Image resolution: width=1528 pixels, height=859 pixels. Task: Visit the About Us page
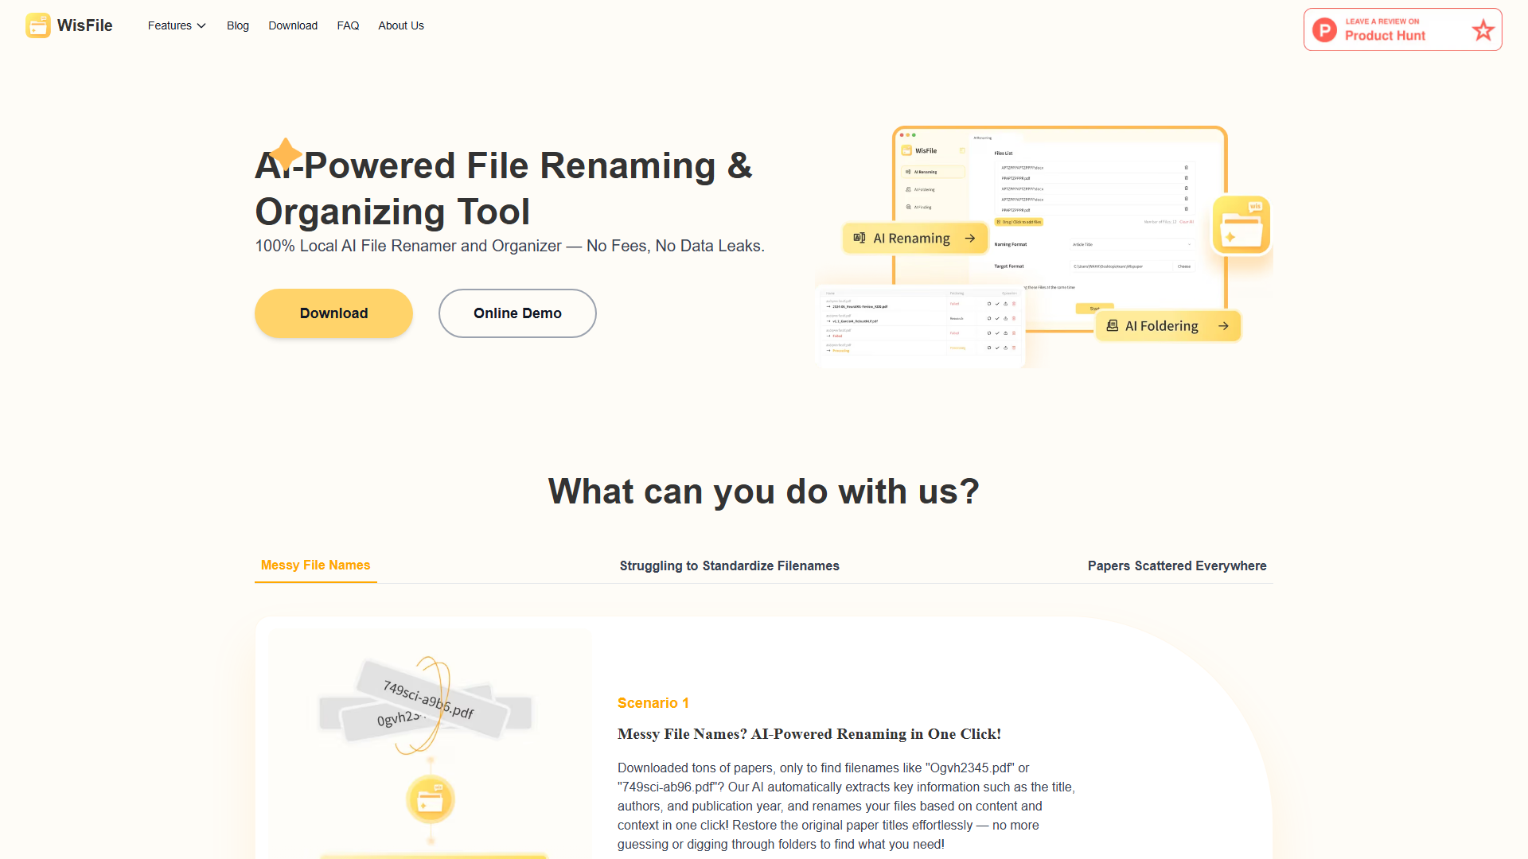click(401, 25)
